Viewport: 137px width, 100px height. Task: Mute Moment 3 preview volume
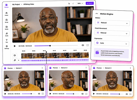[x=127, y=94]
